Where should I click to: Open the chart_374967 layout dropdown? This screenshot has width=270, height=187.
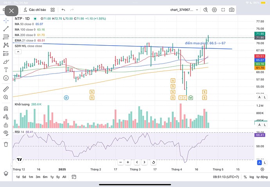tap(184, 10)
